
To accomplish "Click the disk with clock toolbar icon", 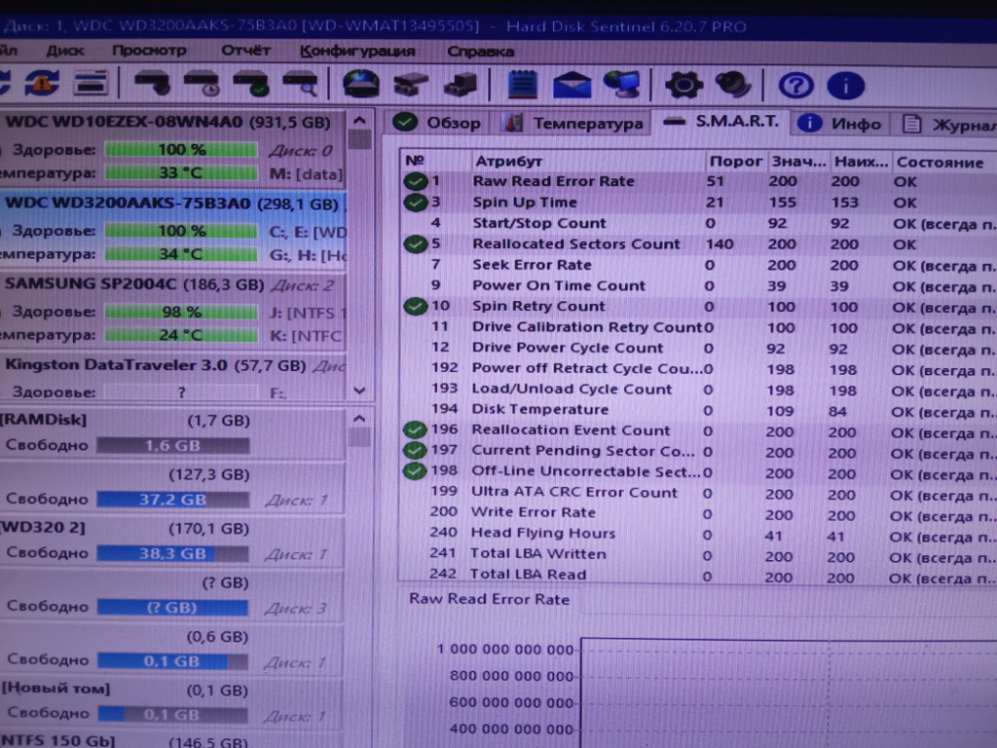I will 202,84.
